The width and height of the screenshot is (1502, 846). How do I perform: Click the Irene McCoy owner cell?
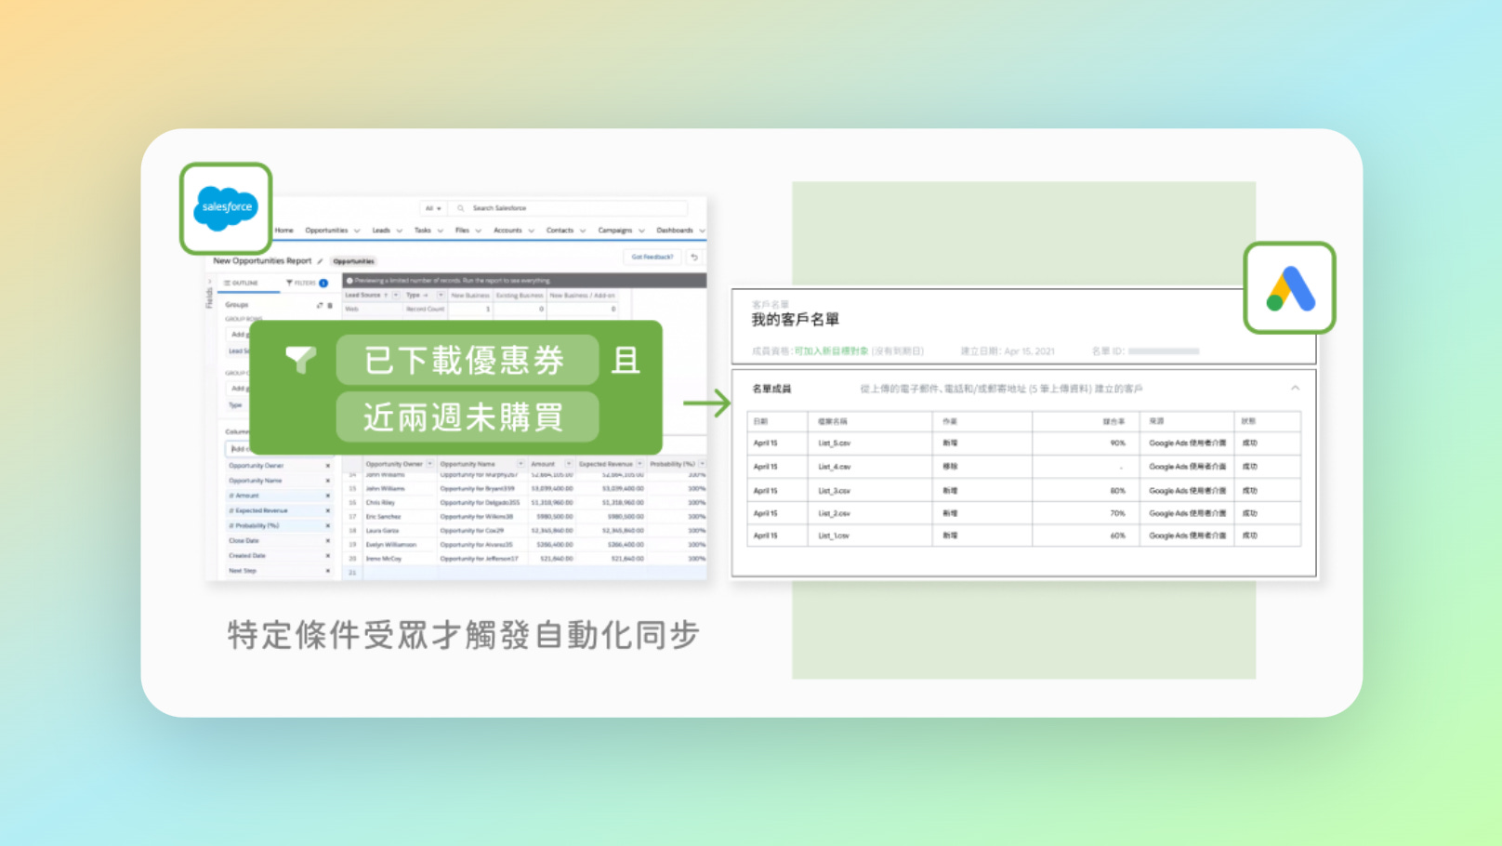(384, 559)
